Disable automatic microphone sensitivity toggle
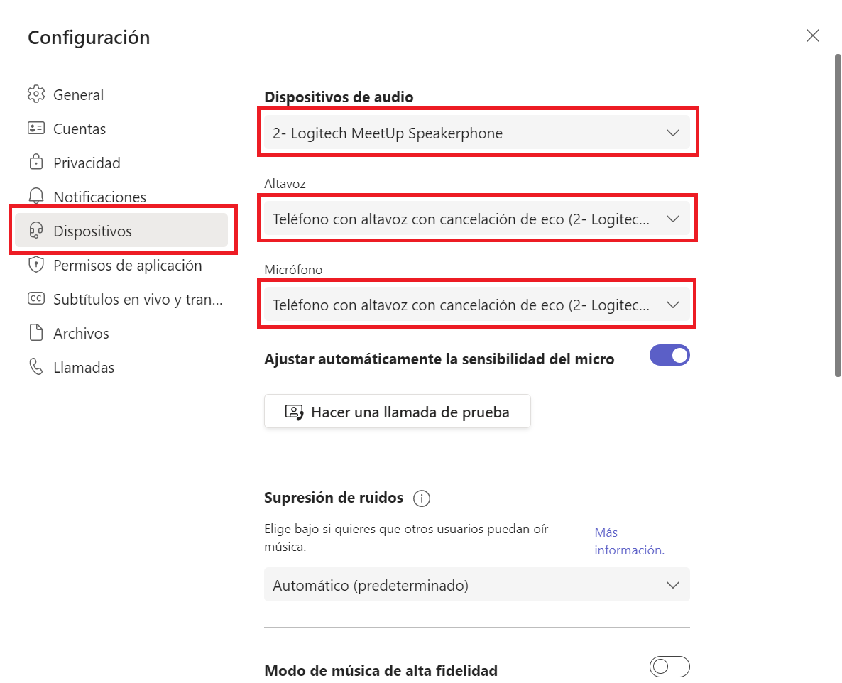The image size is (842, 683). coord(669,356)
